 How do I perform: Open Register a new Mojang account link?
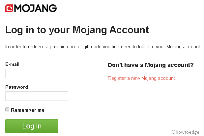141,78
